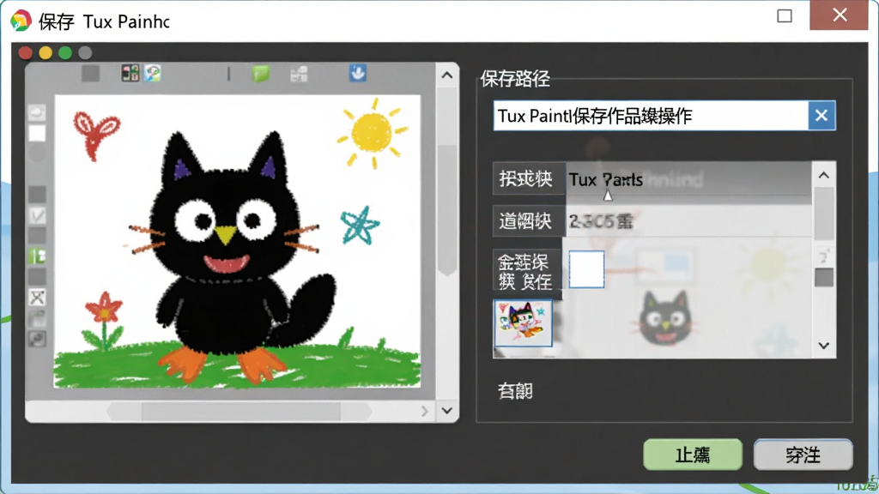879x494 pixels.
Task: Click the preview pane's vertical scroll up arrow
Action: point(446,75)
